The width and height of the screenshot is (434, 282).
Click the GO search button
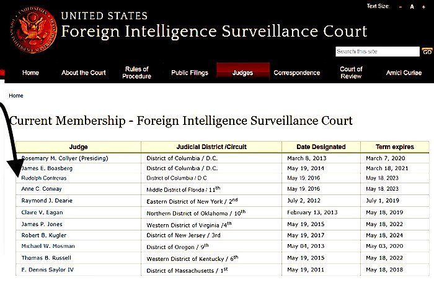click(x=427, y=52)
